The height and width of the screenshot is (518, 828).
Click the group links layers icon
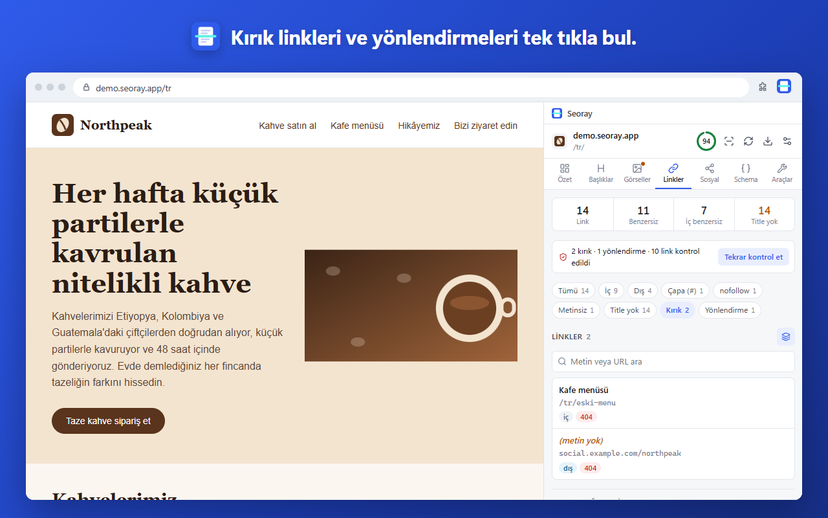(x=786, y=337)
